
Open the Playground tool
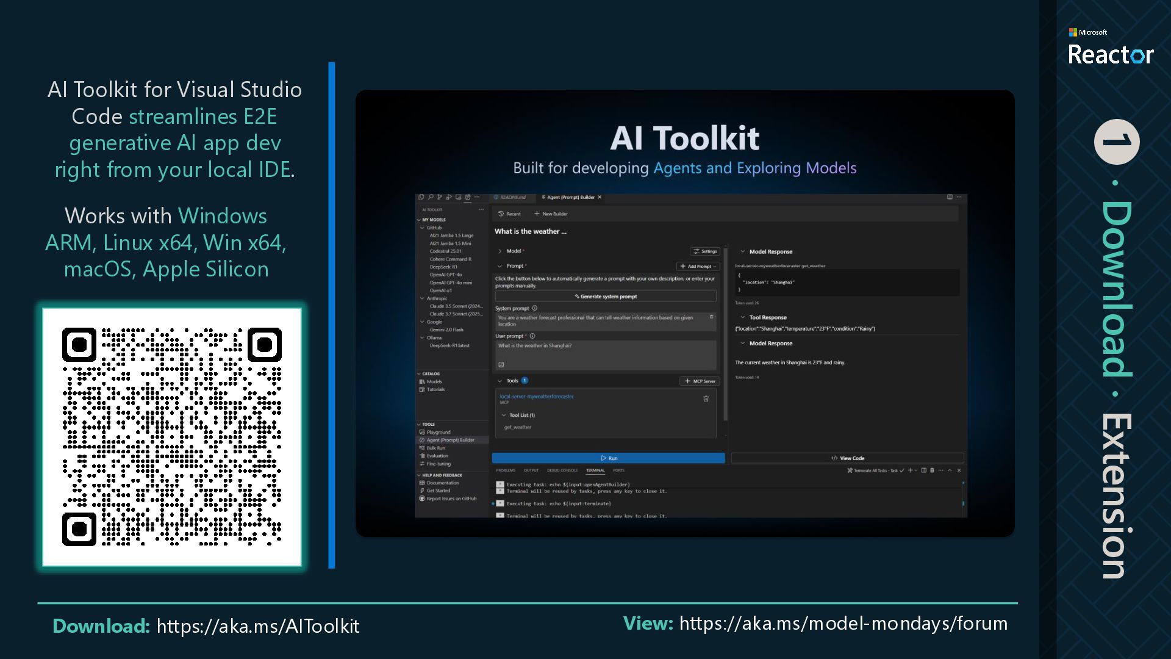pyautogui.click(x=435, y=432)
